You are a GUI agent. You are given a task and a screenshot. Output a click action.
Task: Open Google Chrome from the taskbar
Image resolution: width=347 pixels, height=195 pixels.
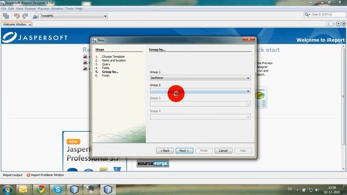click(x=41, y=190)
